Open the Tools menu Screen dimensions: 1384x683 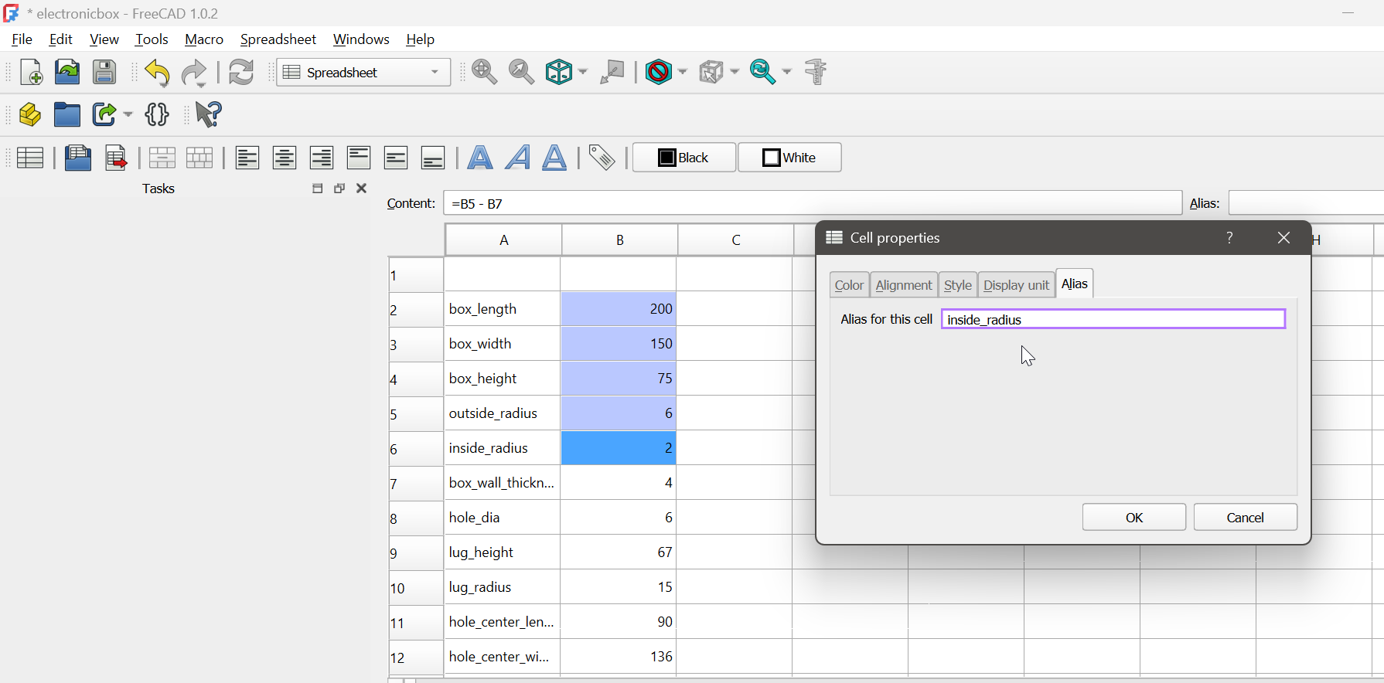tap(152, 39)
